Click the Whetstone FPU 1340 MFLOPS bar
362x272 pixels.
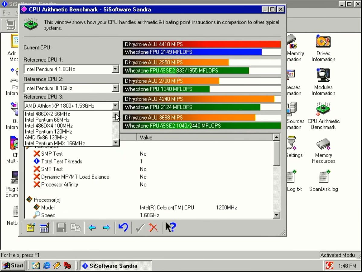pyautogui.click(x=202, y=89)
